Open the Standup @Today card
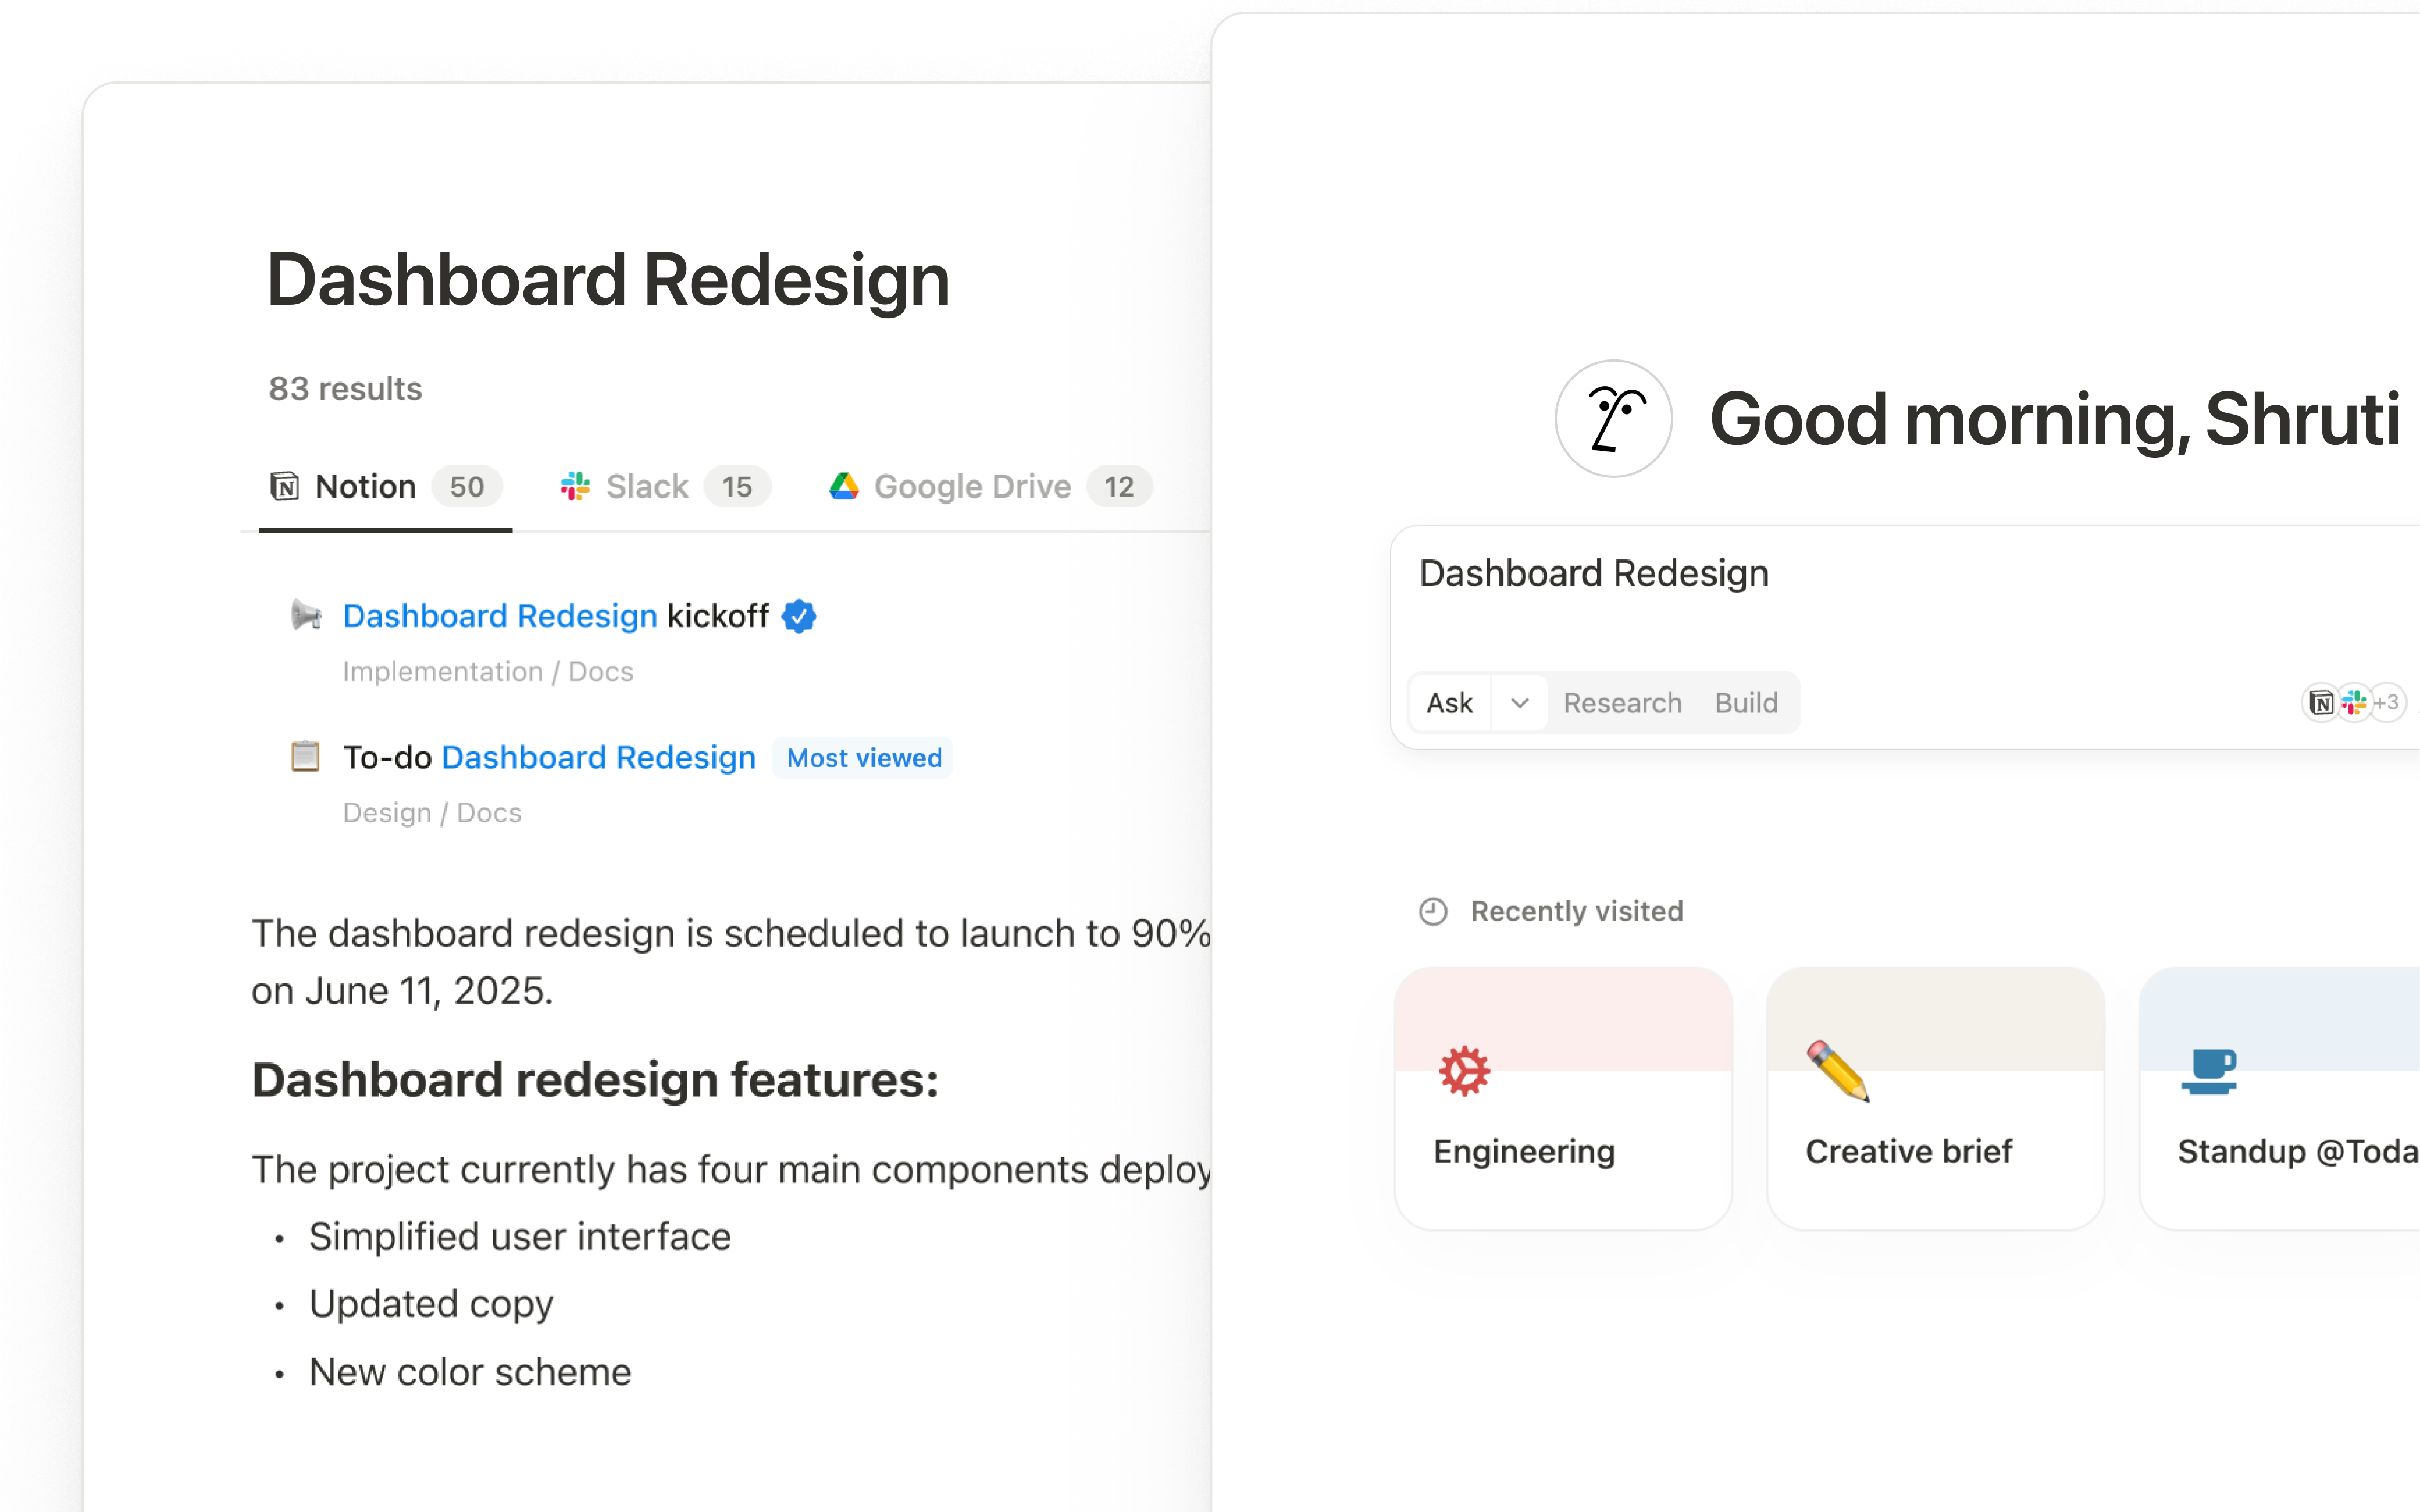 (x=2280, y=1098)
